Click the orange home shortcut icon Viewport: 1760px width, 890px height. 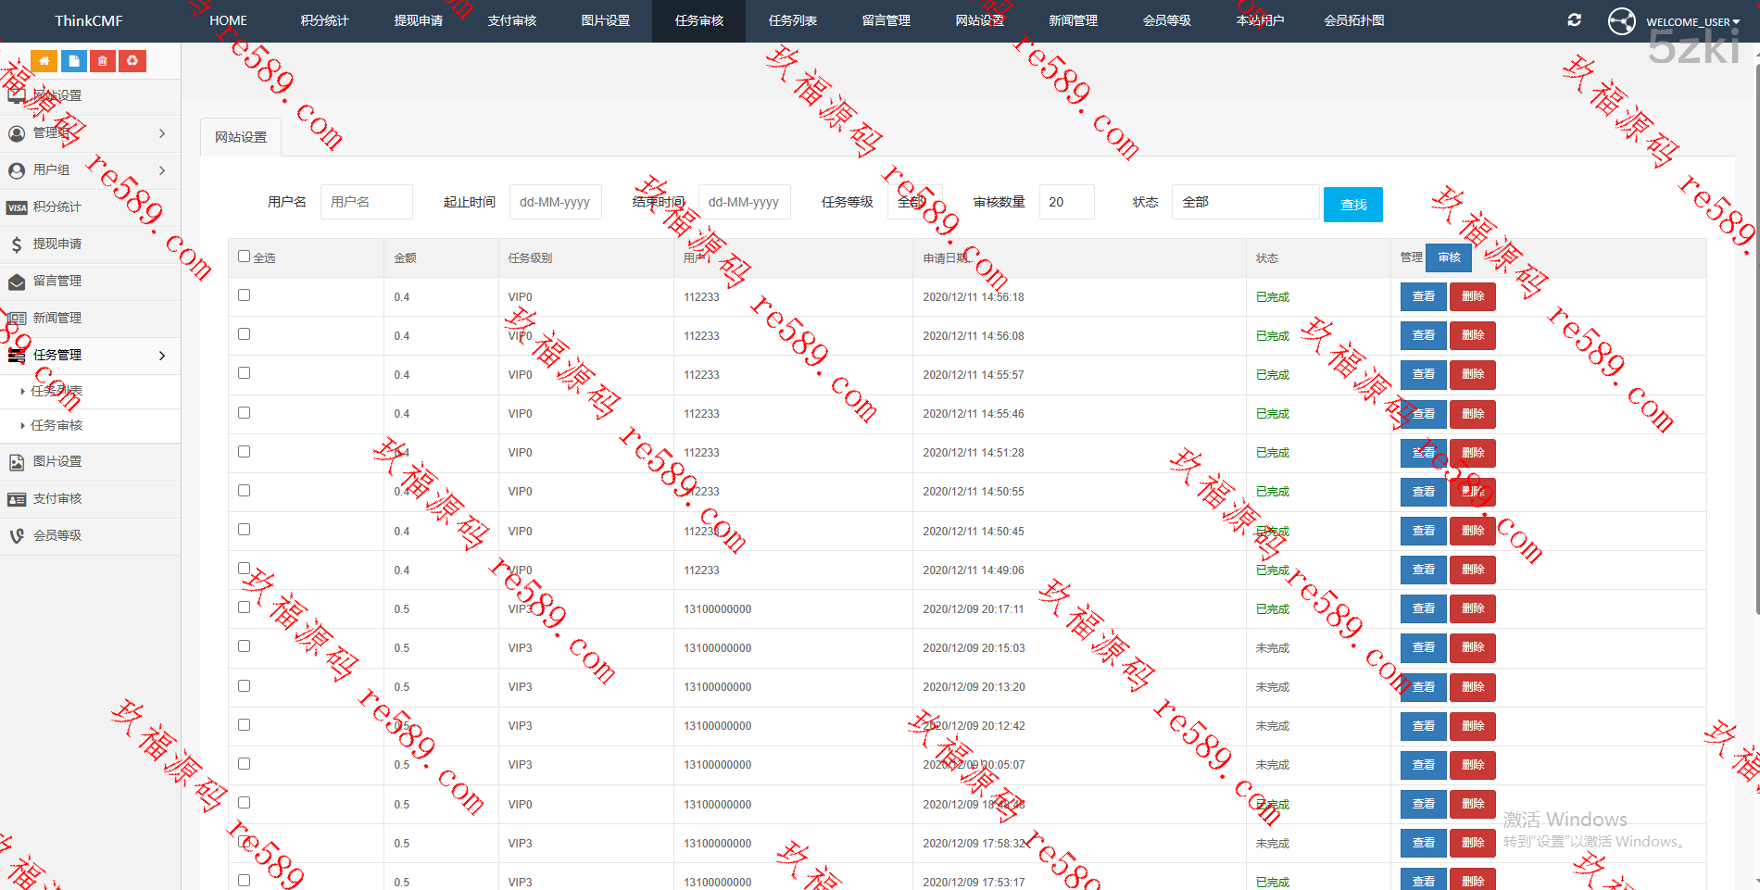point(44,61)
